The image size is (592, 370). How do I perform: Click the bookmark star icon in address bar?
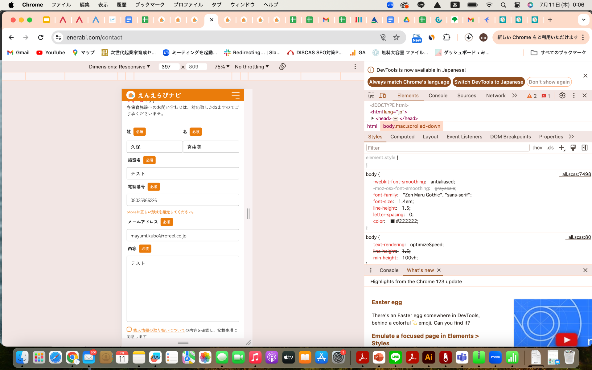pyautogui.click(x=397, y=37)
